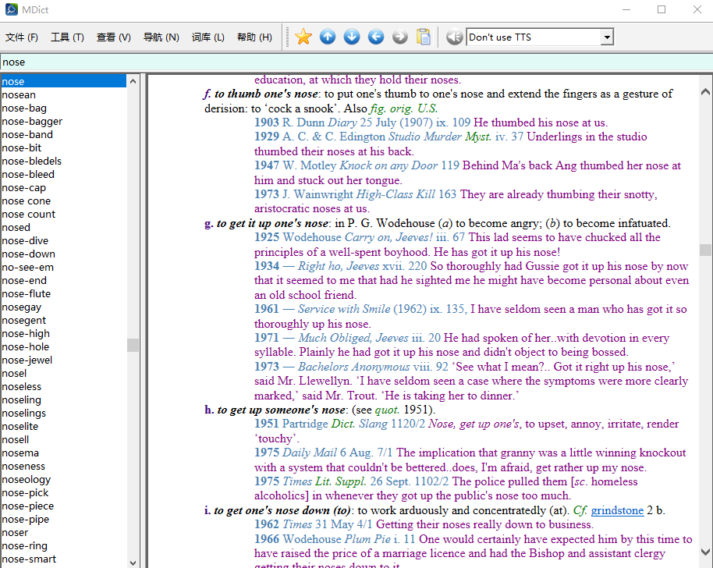Open the 工具 (T) menu
Screen dimensions: 713x568
[67, 37]
